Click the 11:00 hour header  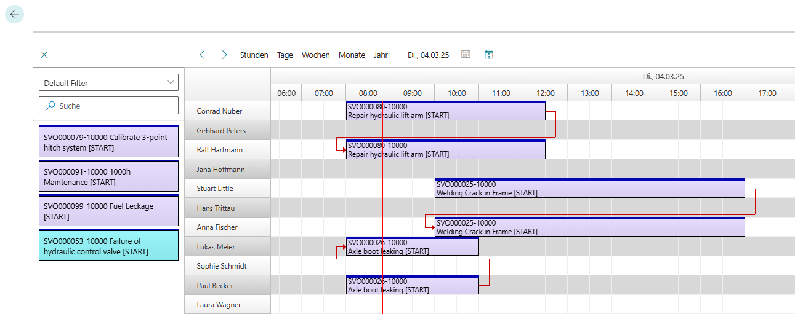501,93
